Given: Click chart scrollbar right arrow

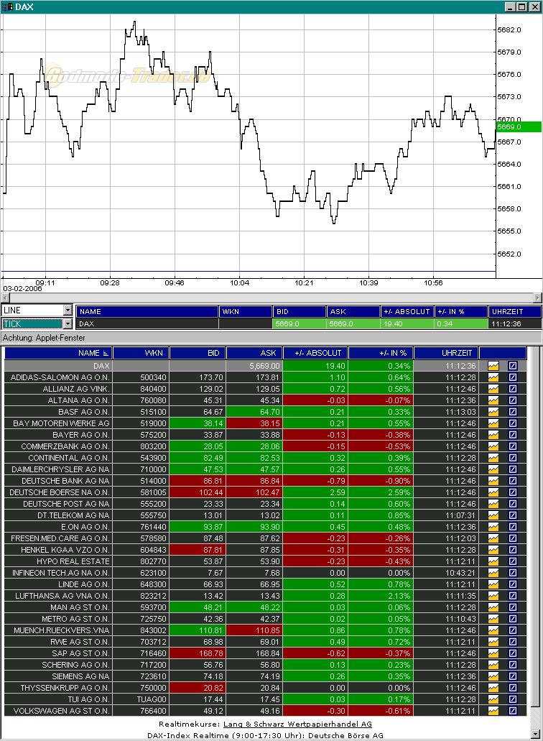Looking at the screenshot, I should click(537, 298).
